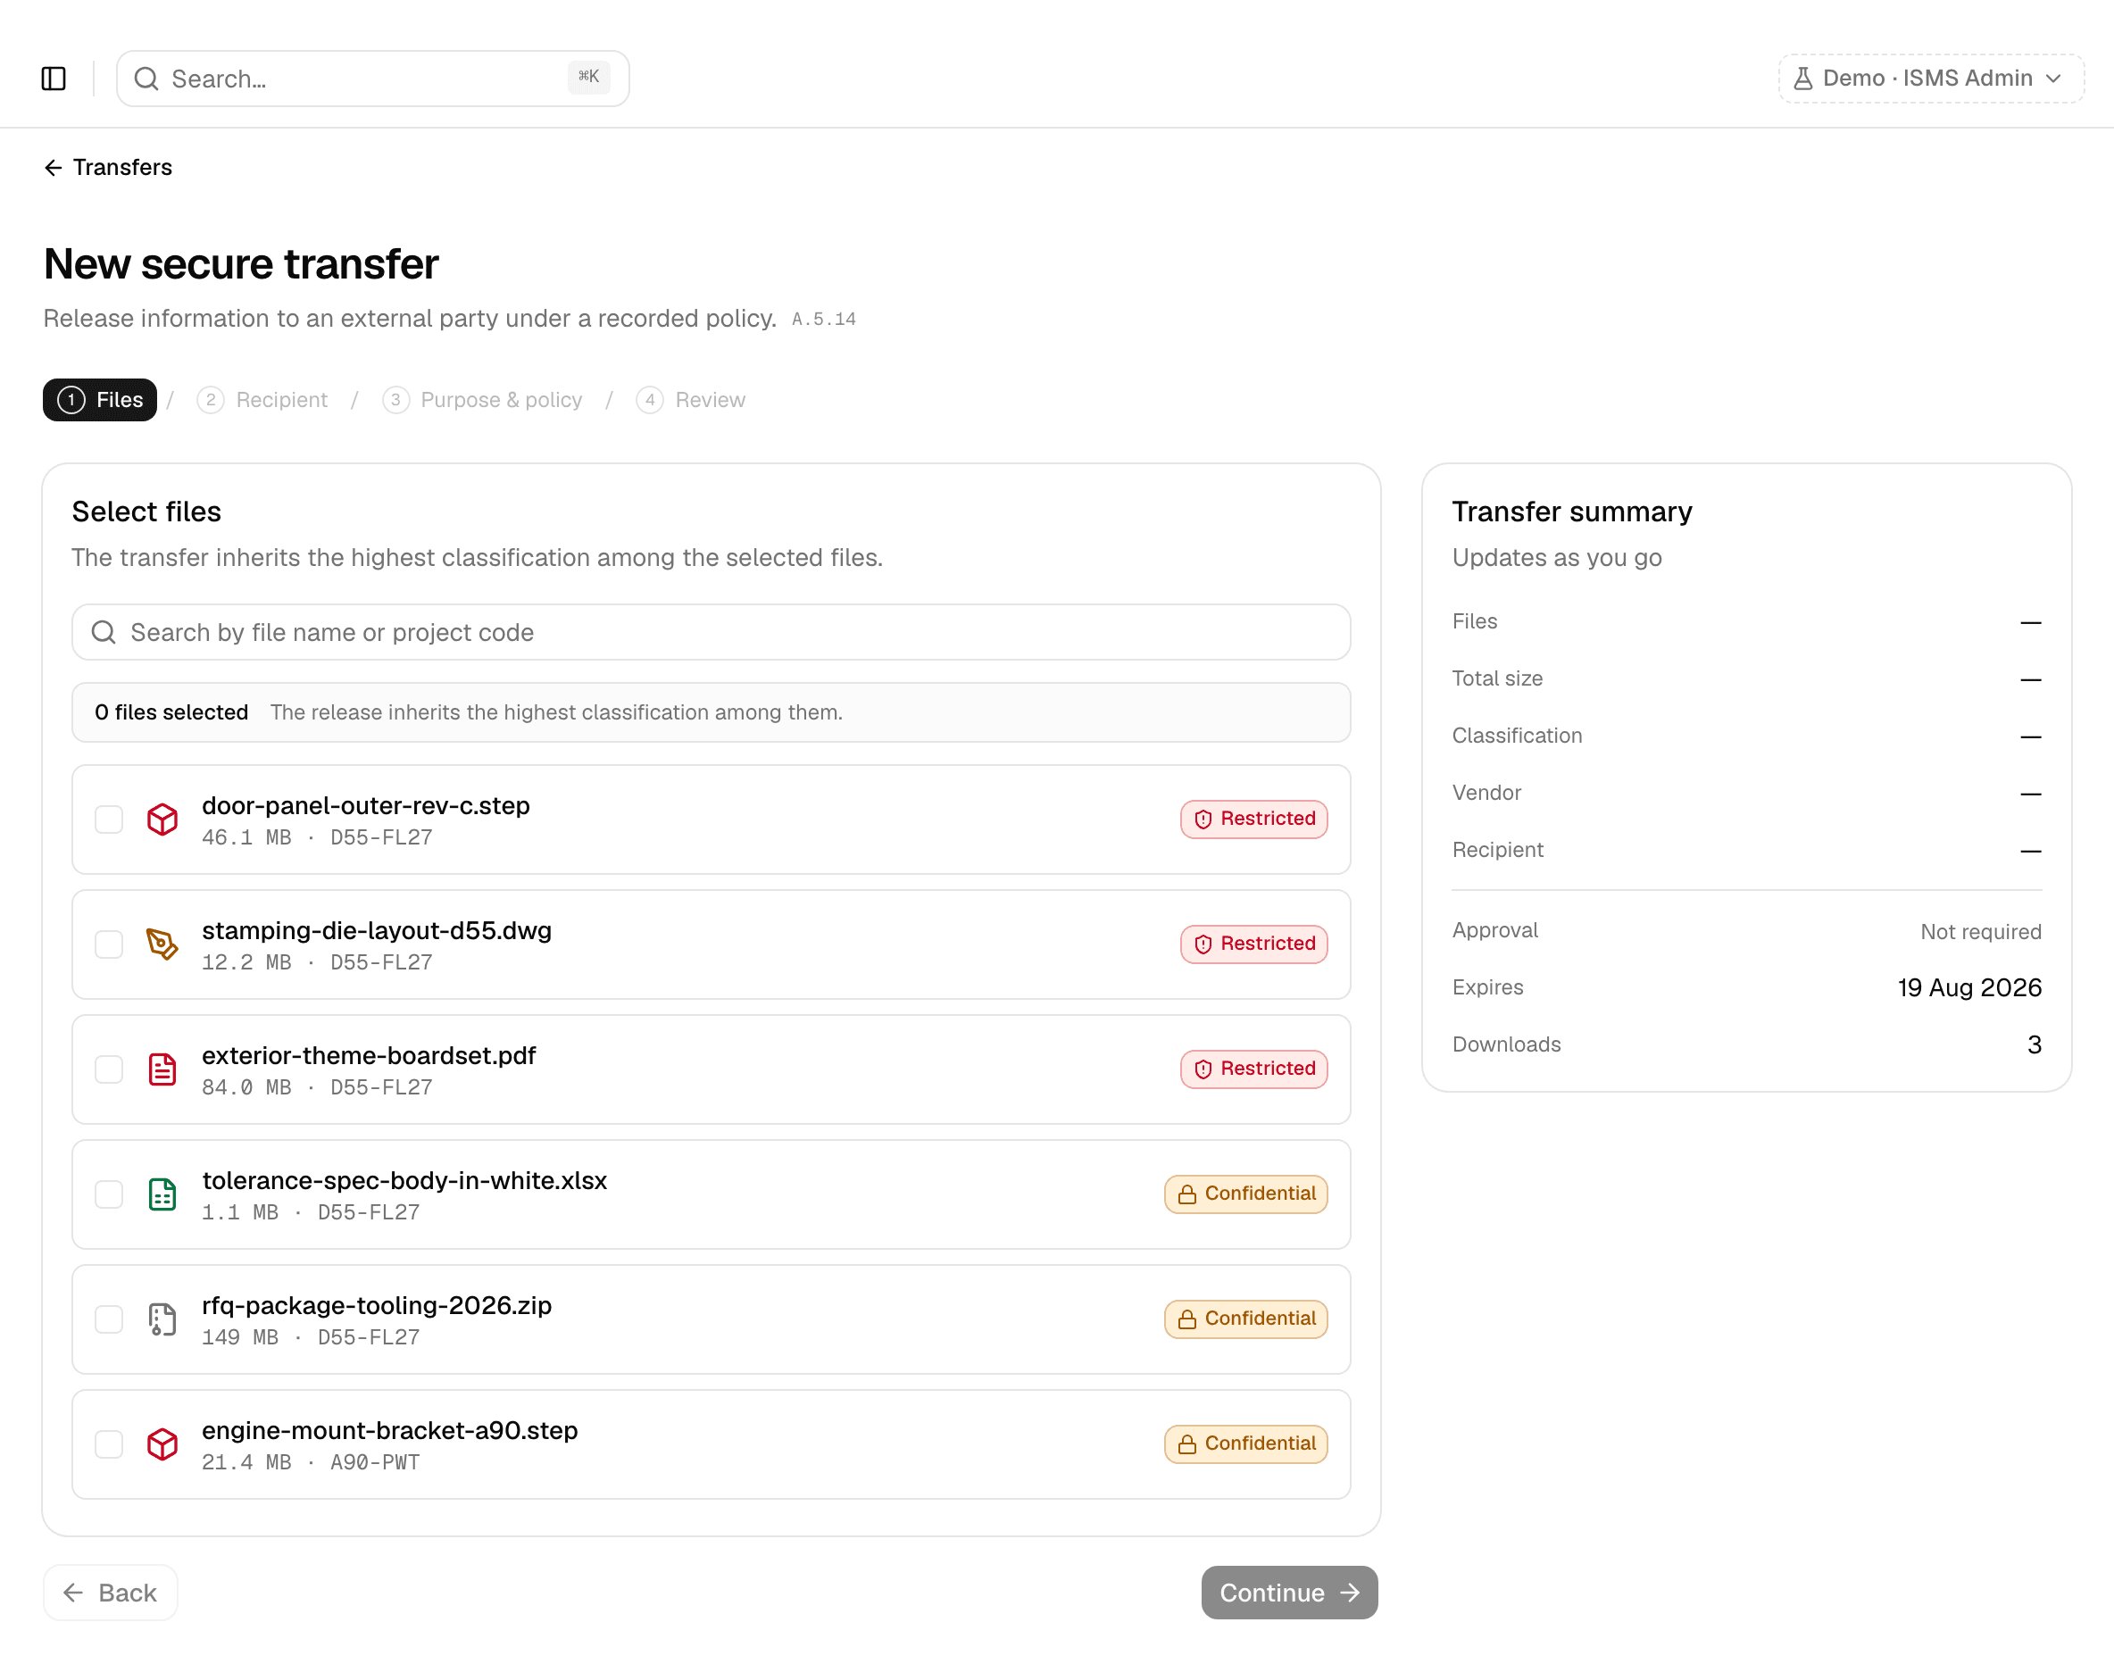Click the archive icon for rfq-package-tooling-2026.zip
This screenshot has width=2114, height=1664.
162,1319
